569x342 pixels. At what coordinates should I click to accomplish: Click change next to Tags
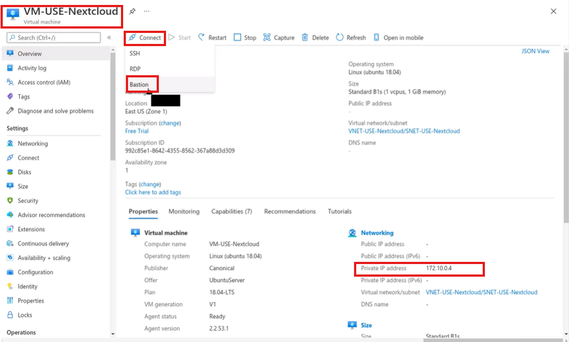(150, 184)
